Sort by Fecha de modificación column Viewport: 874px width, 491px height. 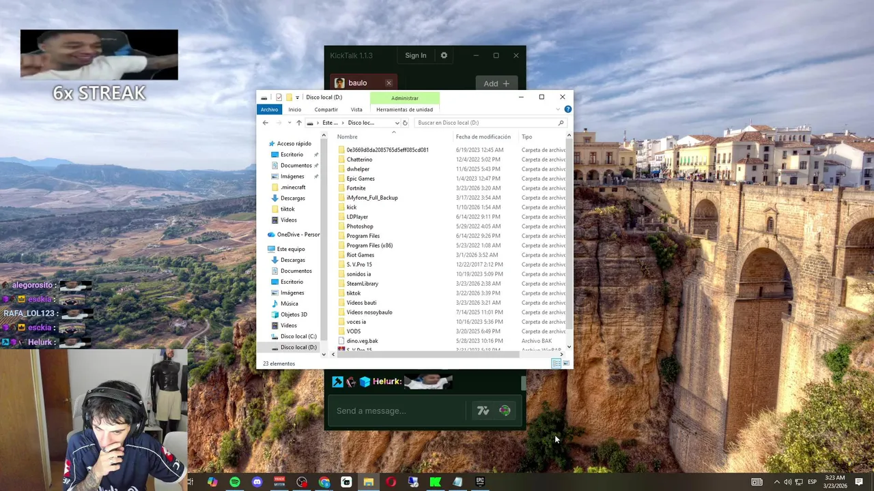483,137
